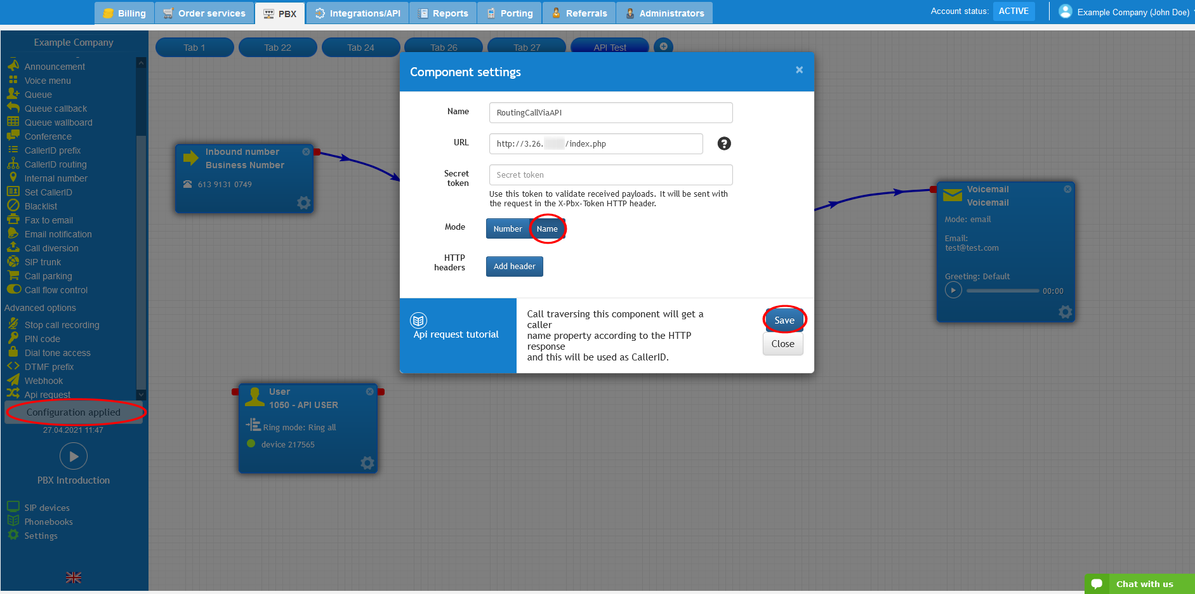The height and width of the screenshot is (594, 1195).
Task: Save the component settings
Action: tap(784, 320)
